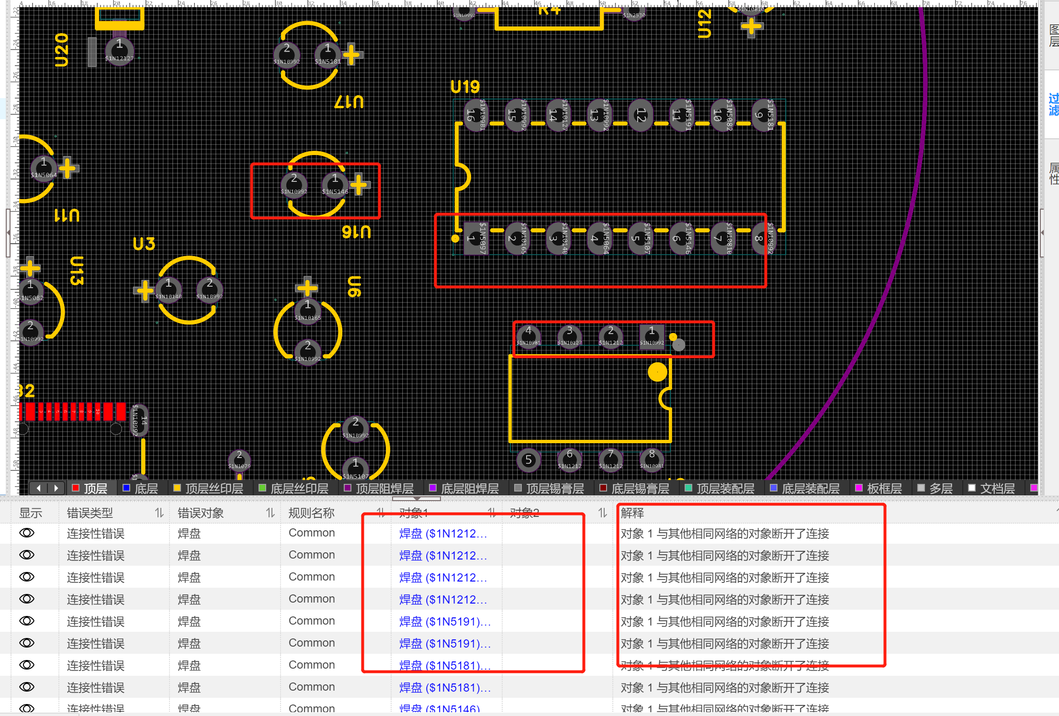Viewport: 1059px width, 716px height.
Task: Collapse the left side panel handle
Action: click(x=8, y=233)
